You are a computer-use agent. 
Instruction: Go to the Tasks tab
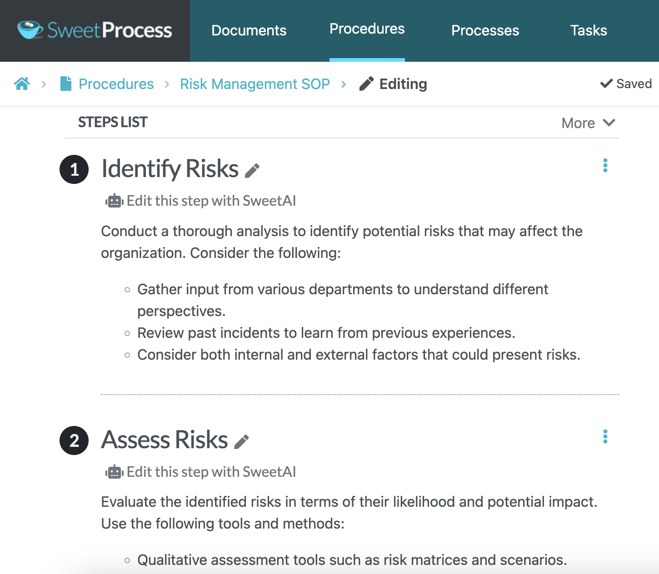tap(589, 30)
